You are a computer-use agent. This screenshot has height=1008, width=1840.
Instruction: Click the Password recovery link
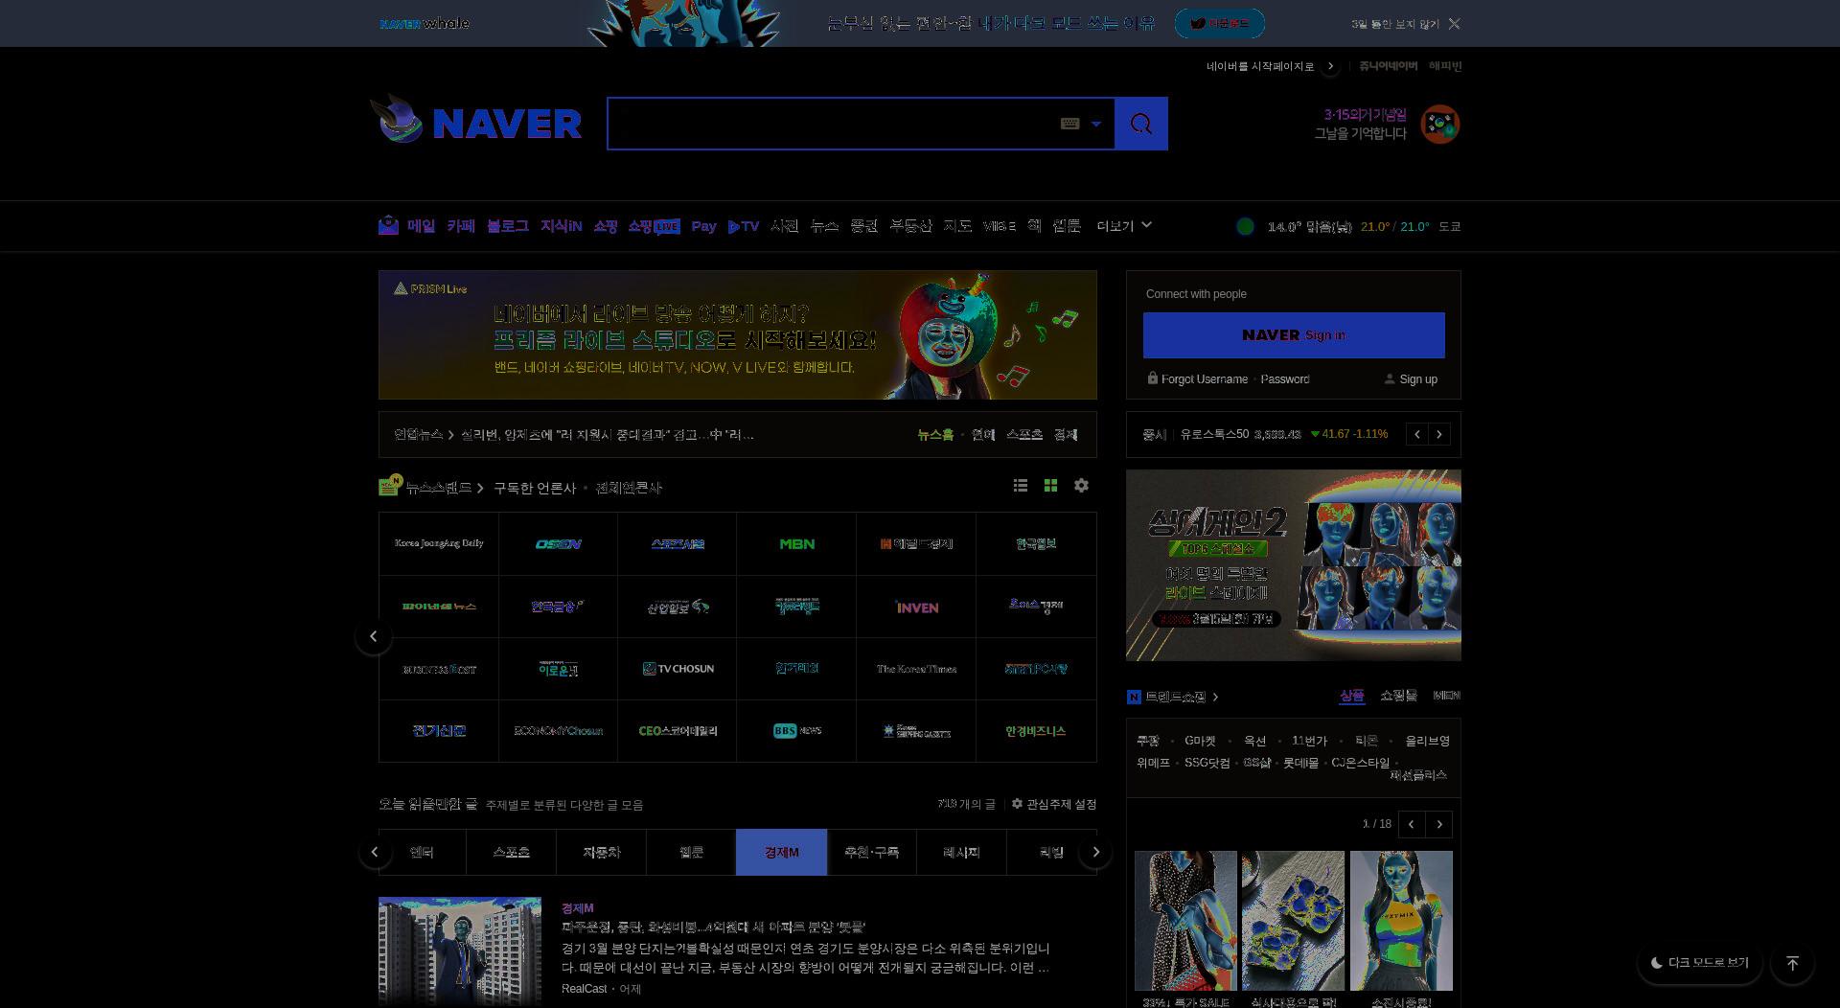1285,379
